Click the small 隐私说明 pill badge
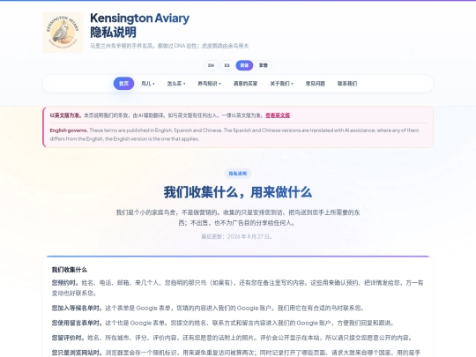 point(238,174)
